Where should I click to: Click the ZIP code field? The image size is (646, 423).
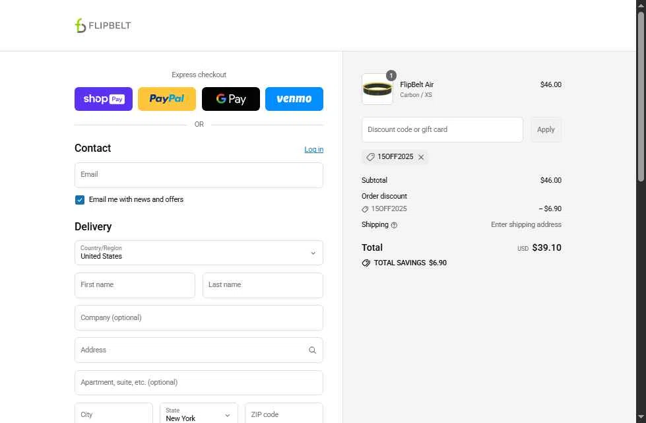point(284,413)
